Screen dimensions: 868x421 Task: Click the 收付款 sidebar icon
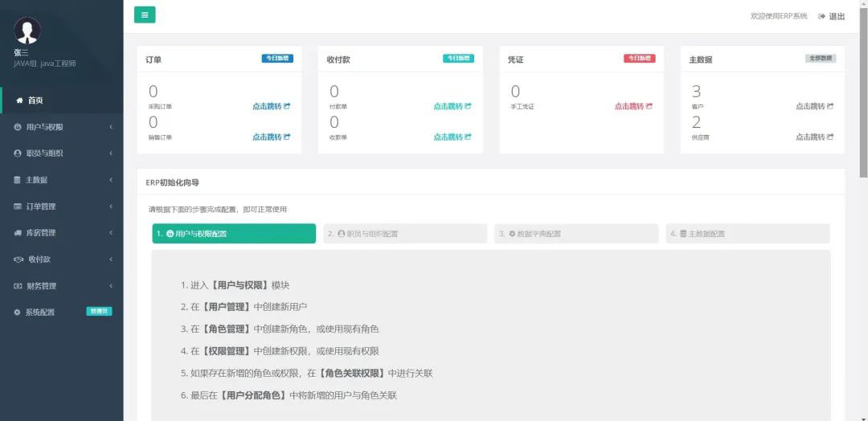click(x=18, y=260)
